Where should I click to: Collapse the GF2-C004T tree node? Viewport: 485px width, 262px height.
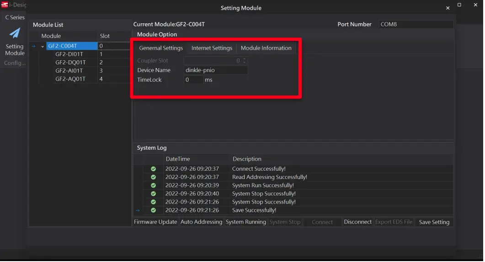tap(43, 46)
